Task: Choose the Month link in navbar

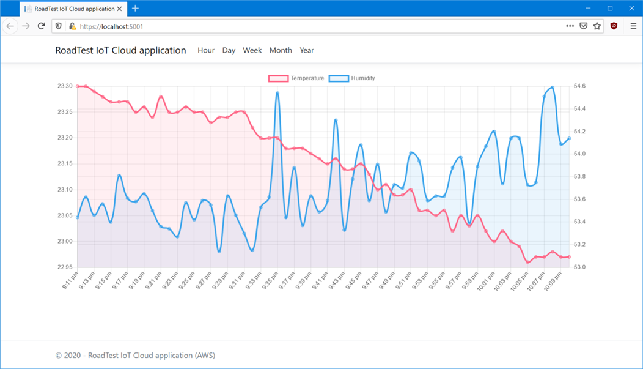Action: tap(281, 50)
